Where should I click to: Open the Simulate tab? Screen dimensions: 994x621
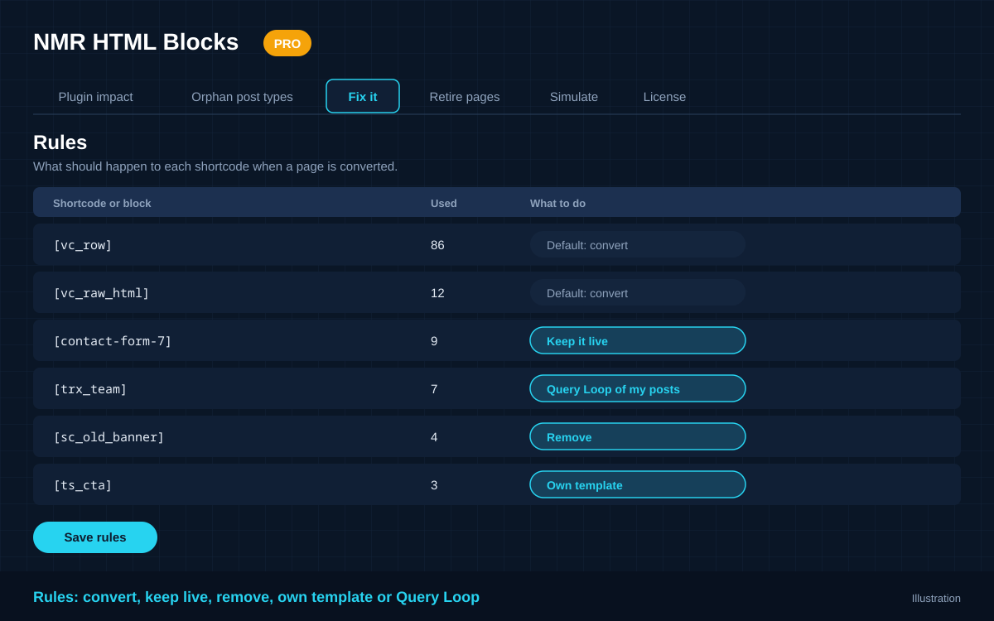[x=574, y=97]
